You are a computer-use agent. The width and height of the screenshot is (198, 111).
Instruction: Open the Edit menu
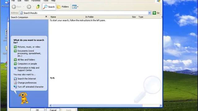click(19, 1)
